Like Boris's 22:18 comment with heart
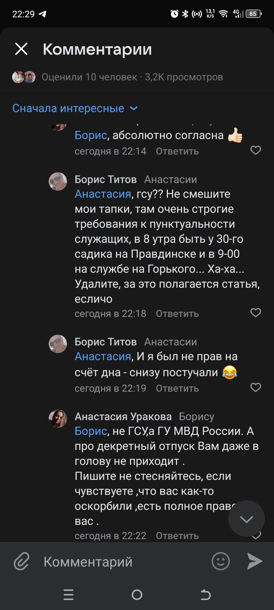 255,313
